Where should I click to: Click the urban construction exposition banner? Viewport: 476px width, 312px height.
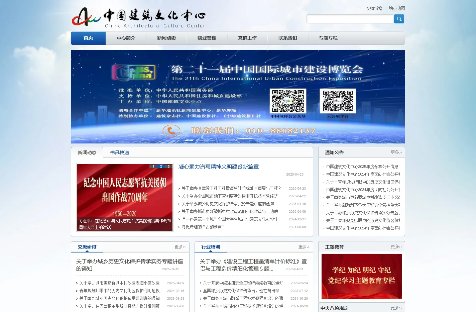click(238, 97)
